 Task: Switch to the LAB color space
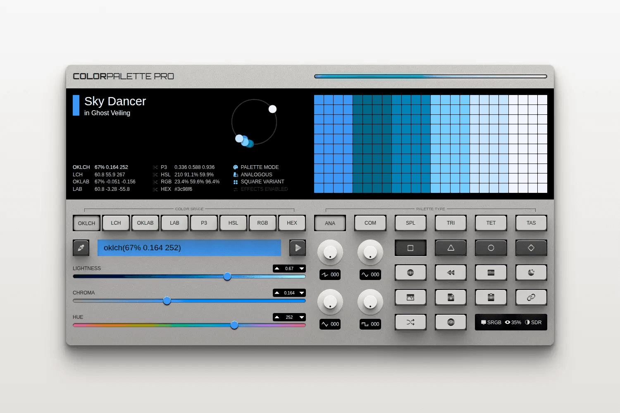(174, 223)
